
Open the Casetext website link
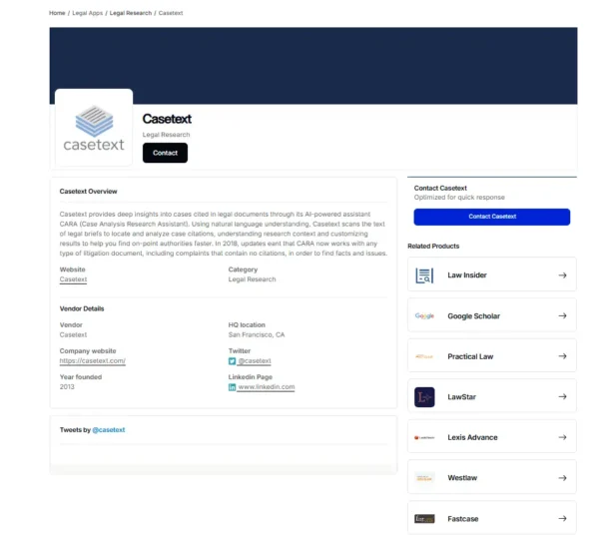[x=73, y=279]
